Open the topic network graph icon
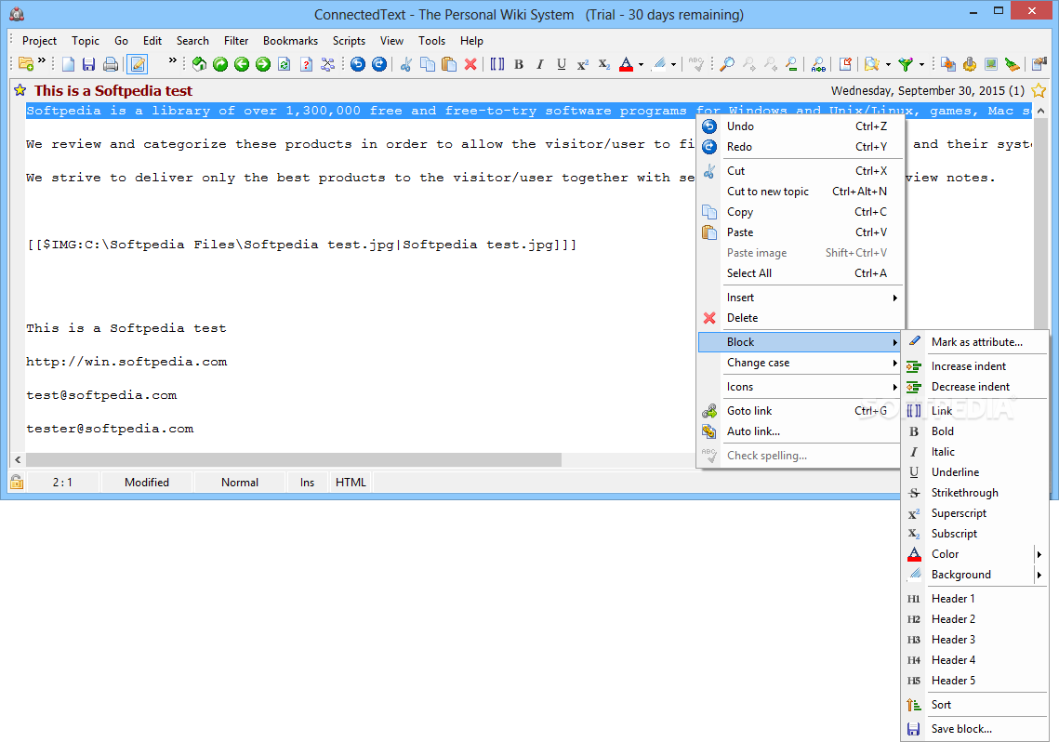Screen dimensions: 1059x742 pyautogui.click(x=327, y=64)
